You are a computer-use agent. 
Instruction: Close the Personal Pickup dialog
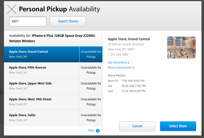click(x=11, y=9)
